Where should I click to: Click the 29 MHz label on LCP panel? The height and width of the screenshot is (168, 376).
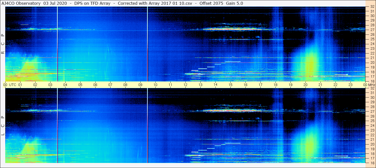click(x=372, y=102)
